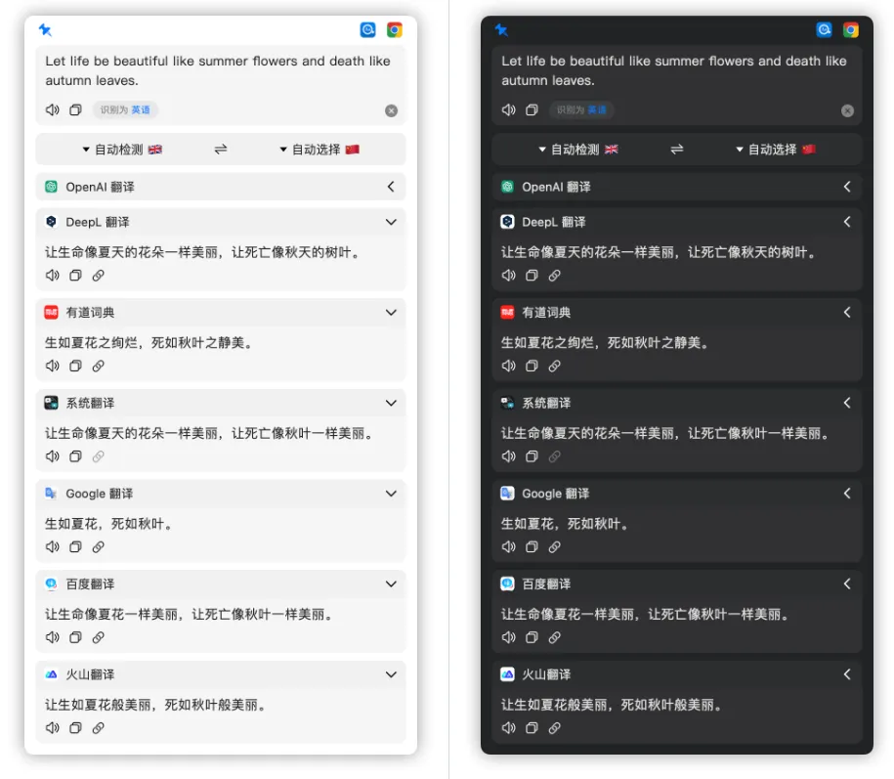Viewport: 894px width, 779px height.
Task: Click the Chrome icon in the light window
Action: pyautogui.click(x=394, y=30)
